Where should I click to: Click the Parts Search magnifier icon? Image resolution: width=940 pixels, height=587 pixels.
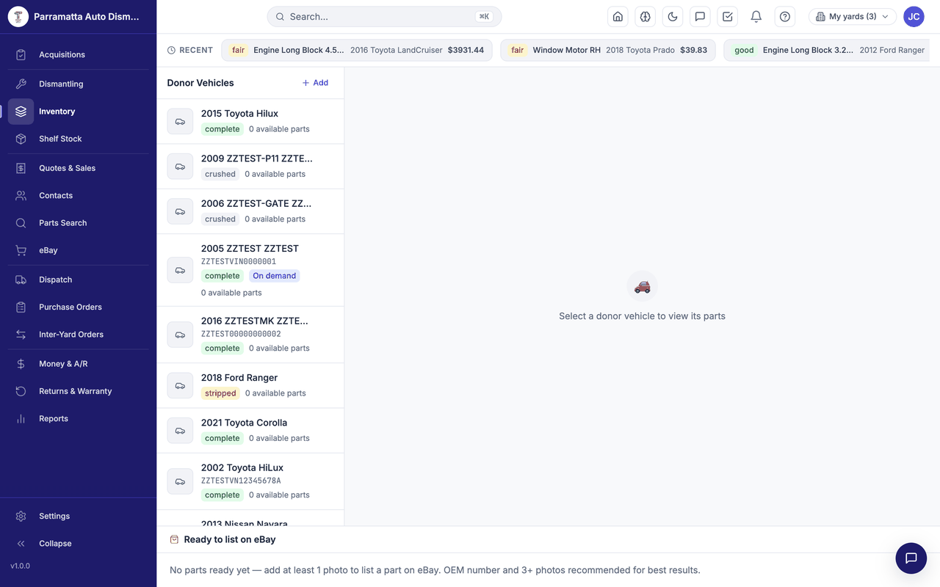click(x=21, y=223)
